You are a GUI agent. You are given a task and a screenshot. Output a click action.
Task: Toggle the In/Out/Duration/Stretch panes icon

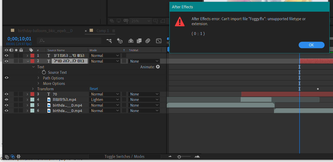(x=18, y=157)
